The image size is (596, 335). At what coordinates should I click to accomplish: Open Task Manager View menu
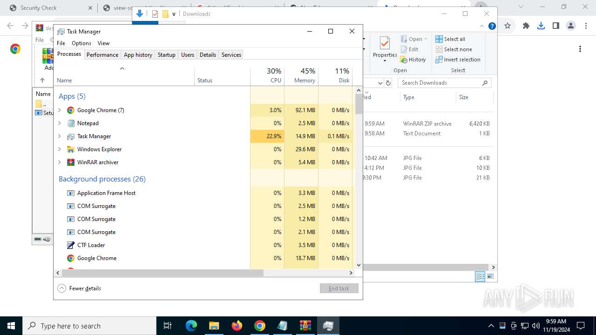coord(103,43)
